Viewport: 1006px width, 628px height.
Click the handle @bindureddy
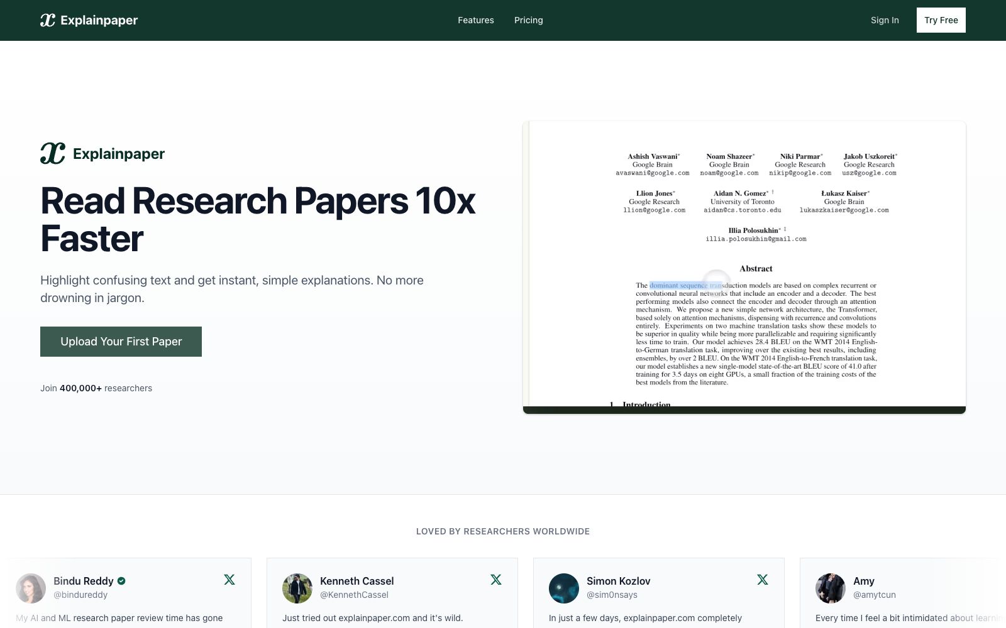click(x=80, y=595)
